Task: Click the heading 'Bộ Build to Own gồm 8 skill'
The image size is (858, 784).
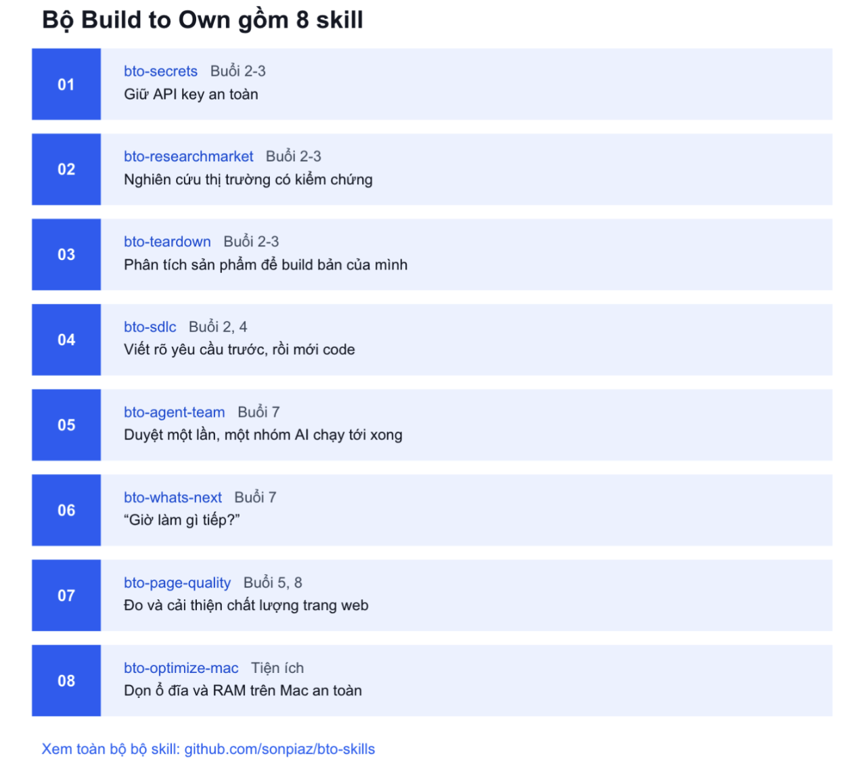Action: 202,20
